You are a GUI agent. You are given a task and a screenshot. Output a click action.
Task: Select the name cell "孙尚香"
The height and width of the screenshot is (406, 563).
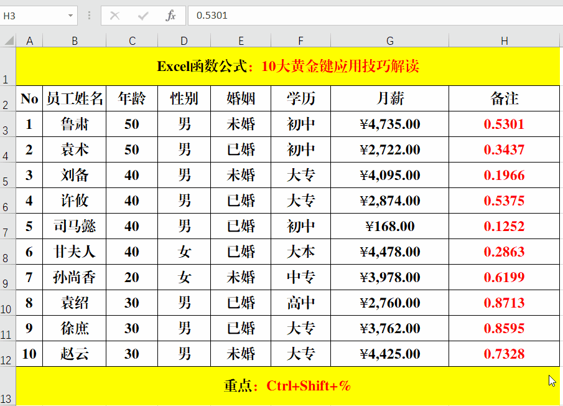coord(74,277)
